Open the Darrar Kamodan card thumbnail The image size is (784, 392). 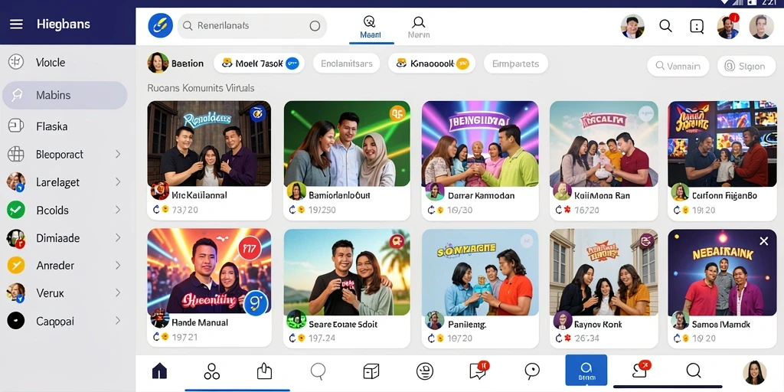coord(480,143)
